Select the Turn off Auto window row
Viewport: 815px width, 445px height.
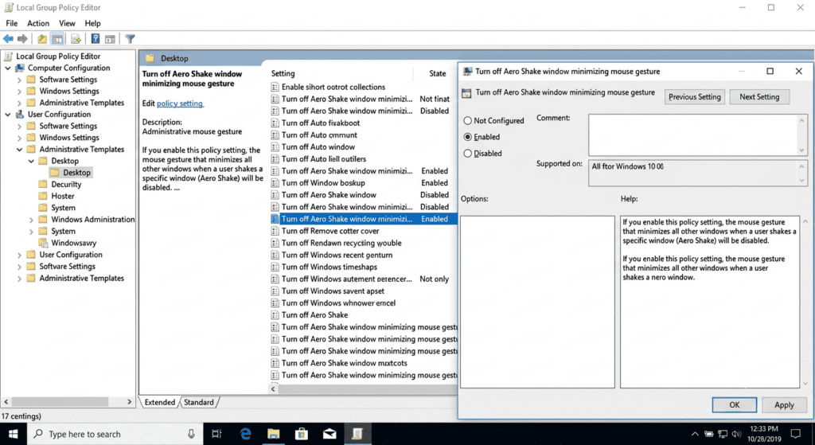[x=318, y=147]
